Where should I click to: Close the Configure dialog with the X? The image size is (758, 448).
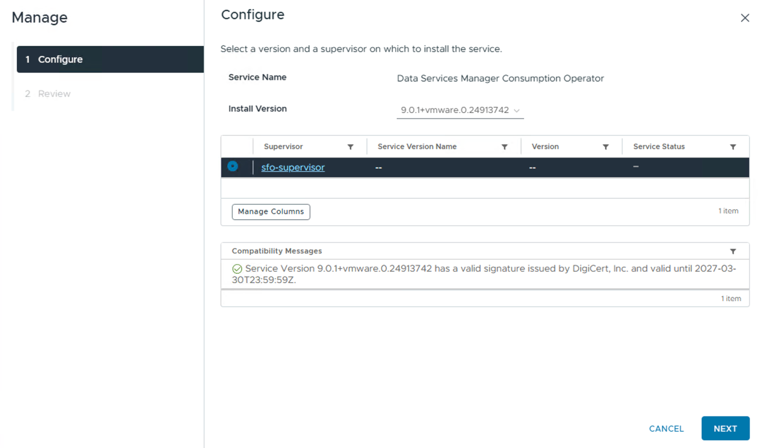(745, 18)
